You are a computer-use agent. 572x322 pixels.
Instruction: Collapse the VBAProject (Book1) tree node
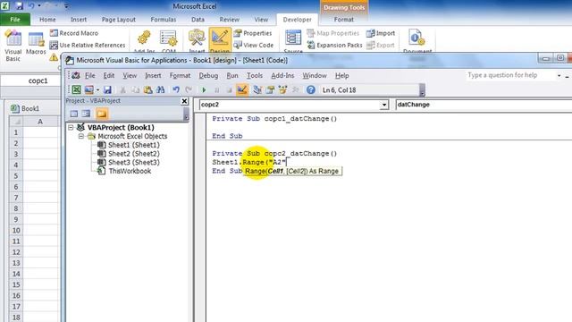71,127
